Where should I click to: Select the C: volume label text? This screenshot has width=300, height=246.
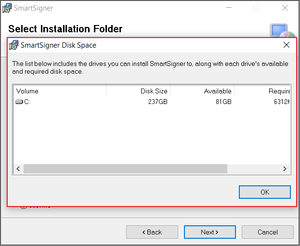point(27,102)
